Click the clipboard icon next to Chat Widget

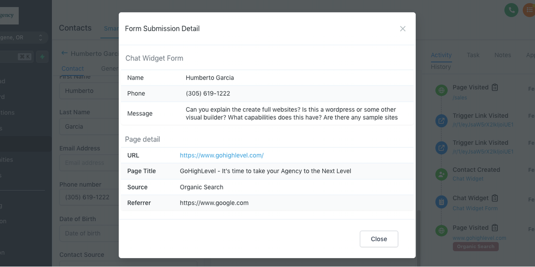point(494,198)
